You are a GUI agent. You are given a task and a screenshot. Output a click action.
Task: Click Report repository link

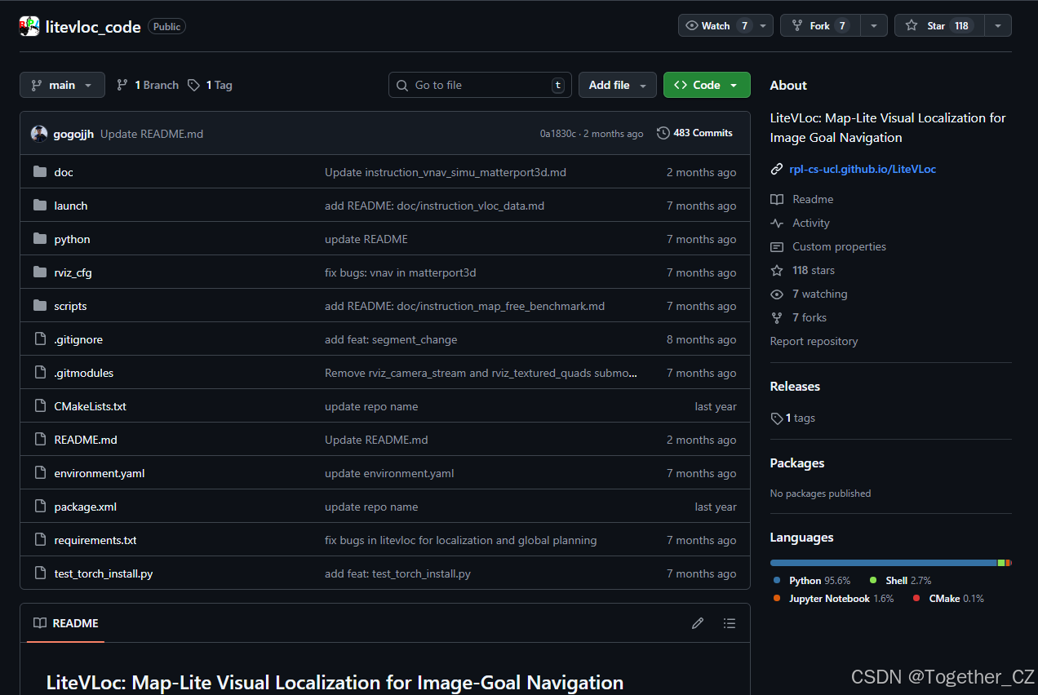pos(814,341)
